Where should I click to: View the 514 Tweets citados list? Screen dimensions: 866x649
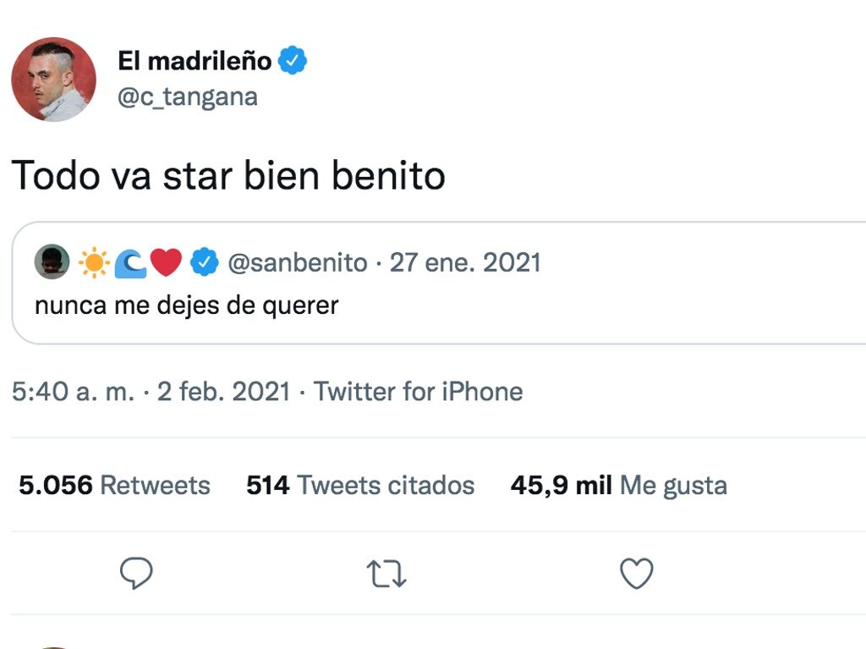pyautogui.click(x=360, y=486)
